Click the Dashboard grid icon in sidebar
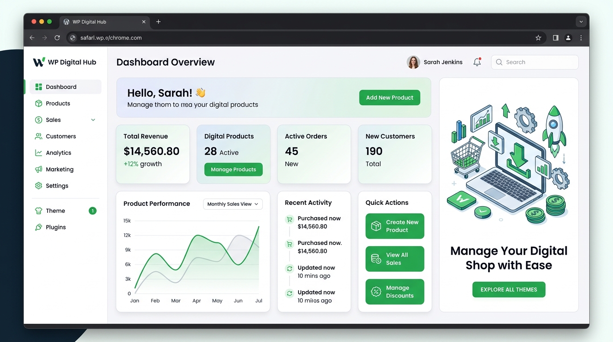Image resolution: width=613 pixels, height=342 pixels. (x=39, y=87)
